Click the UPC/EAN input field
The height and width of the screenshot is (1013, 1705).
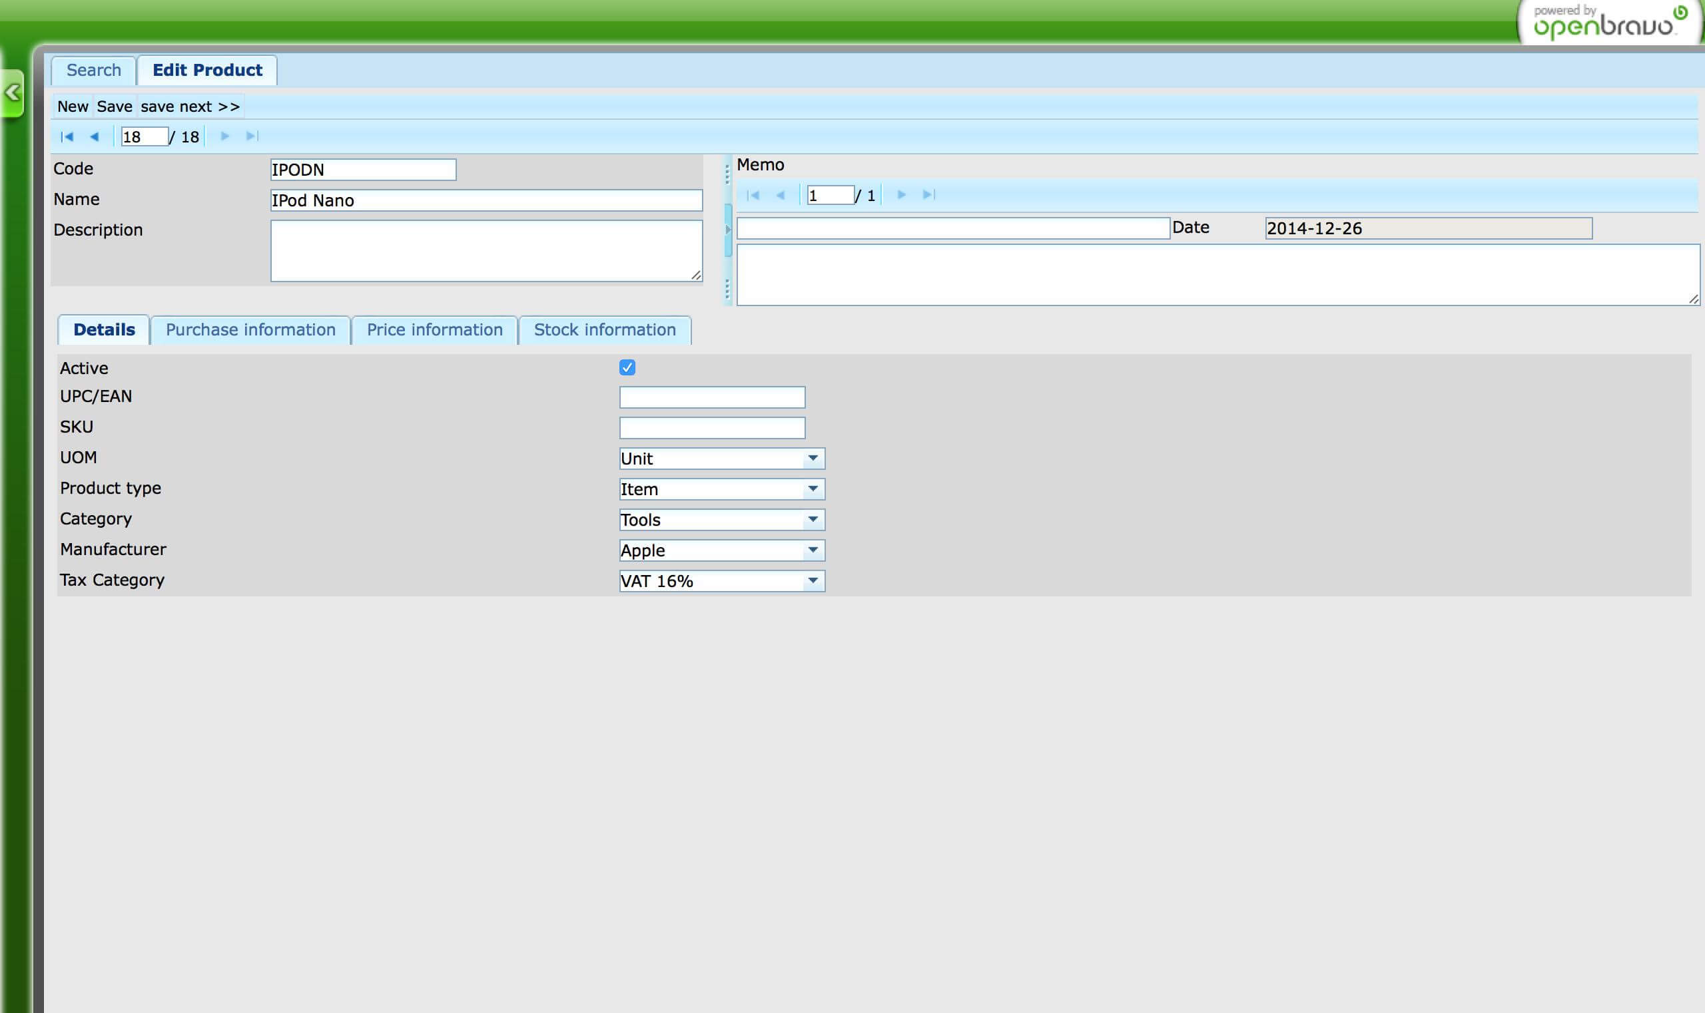[713, 397]
